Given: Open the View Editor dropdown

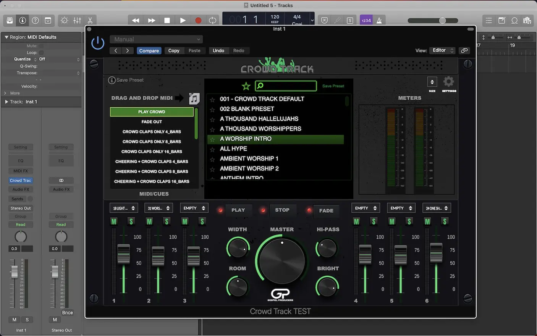Looking at the screenshot, I should pos(443,50).
